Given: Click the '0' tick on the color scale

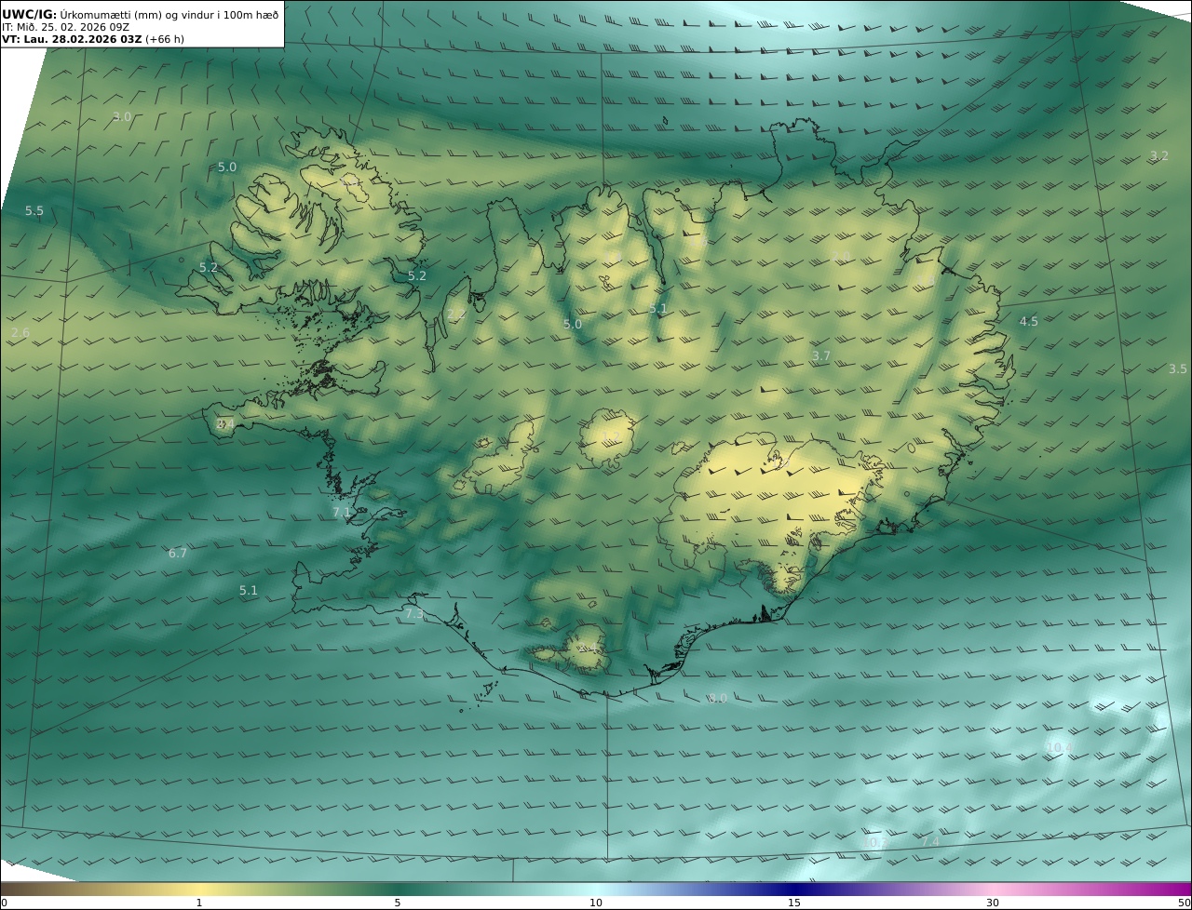Looking at the screenshot, I should click(x=4, y=903).
